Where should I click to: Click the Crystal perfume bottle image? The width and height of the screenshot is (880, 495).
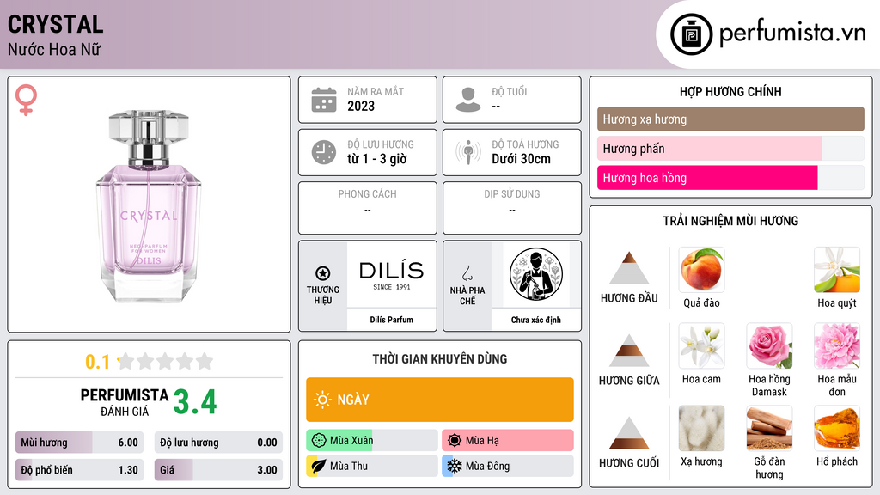[x=149, y=206]
